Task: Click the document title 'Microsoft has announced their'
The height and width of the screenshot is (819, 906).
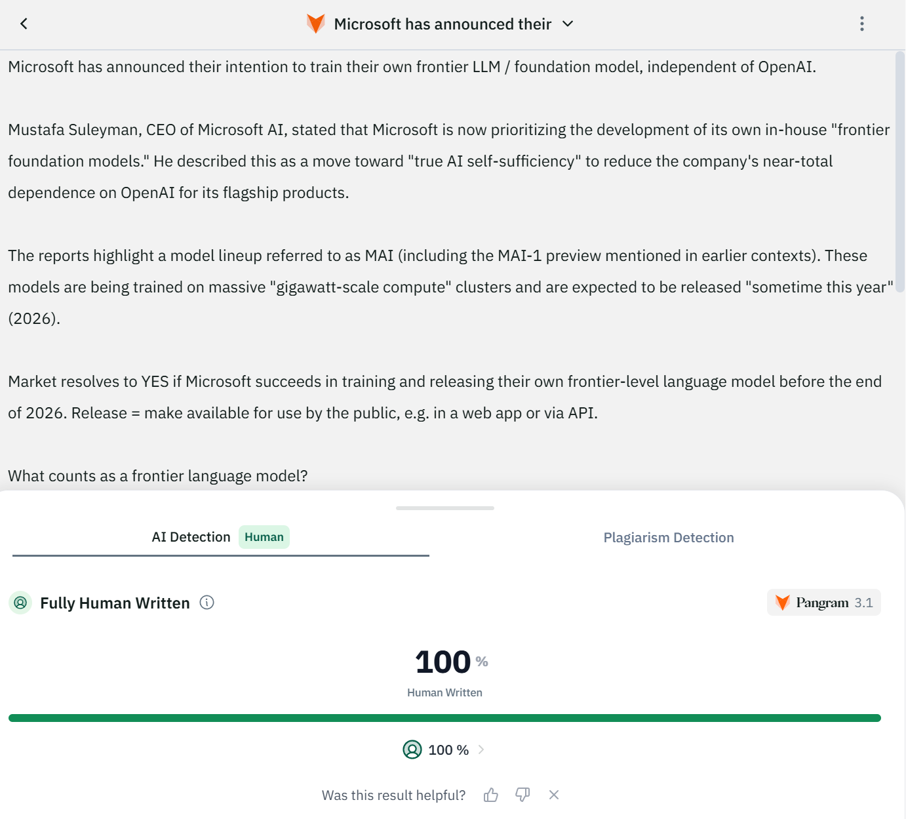Action: 443,24
